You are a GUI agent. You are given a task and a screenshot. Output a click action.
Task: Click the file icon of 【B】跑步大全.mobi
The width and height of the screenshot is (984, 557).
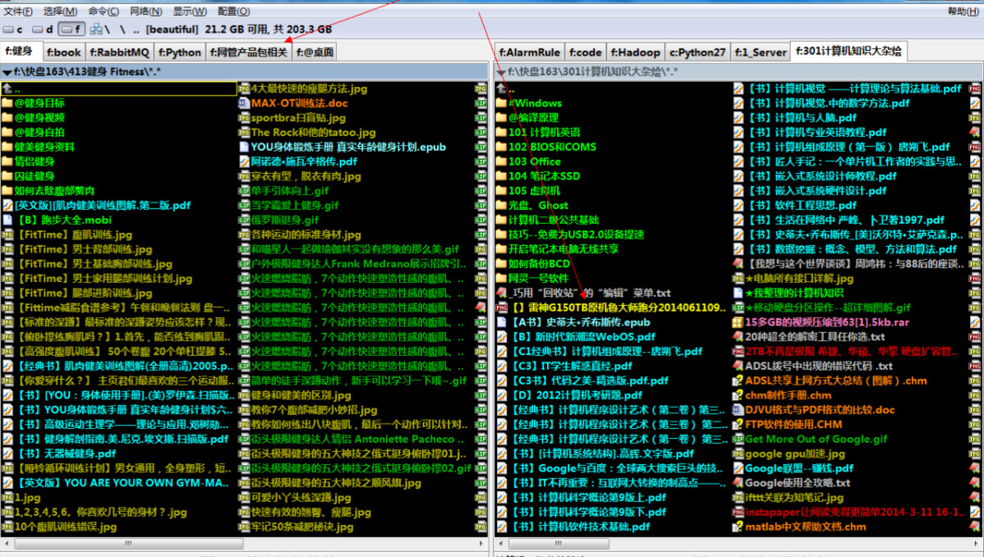coord(7,220)
